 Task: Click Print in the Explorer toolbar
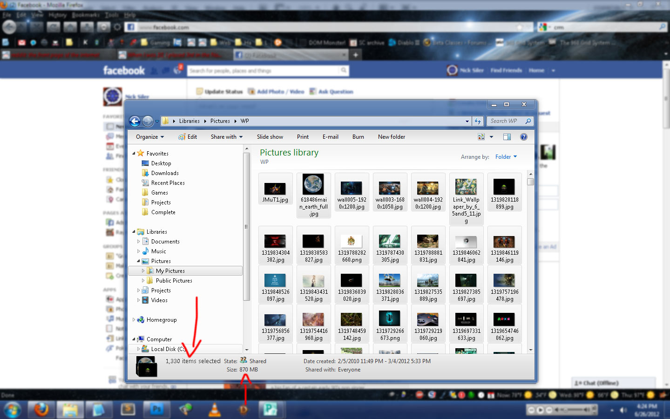[303, 137]
